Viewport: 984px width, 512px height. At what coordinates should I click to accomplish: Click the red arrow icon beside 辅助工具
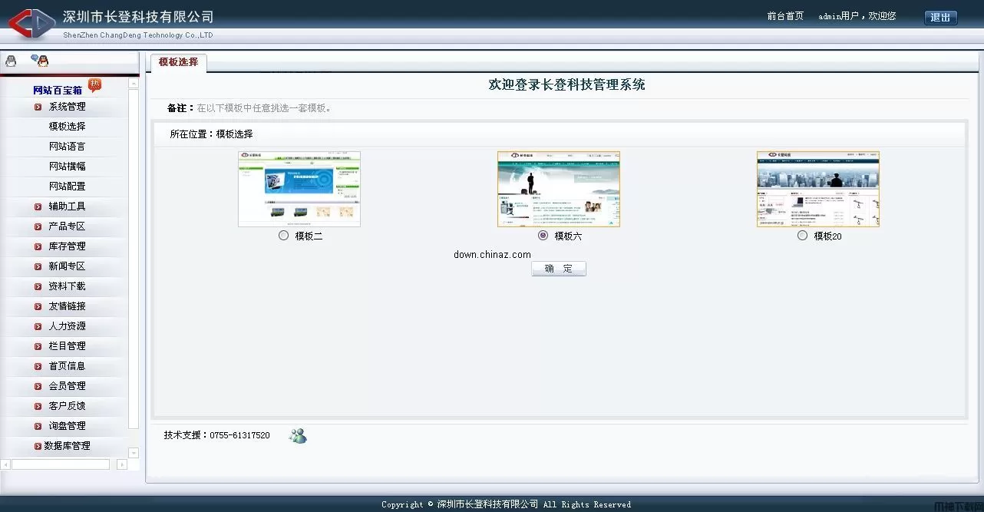[x=38, y=206]
